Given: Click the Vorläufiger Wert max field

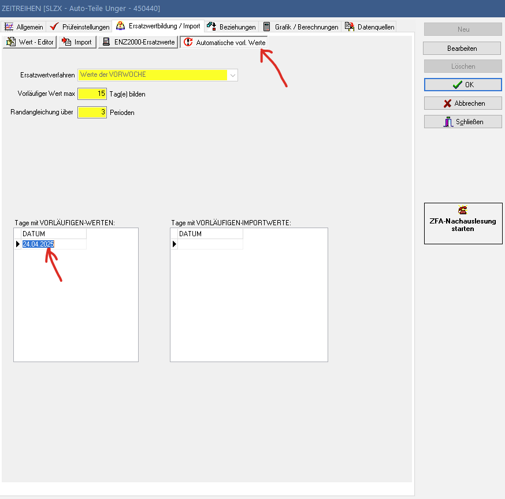Looking at the screenshot, I should (x=92, y=94).
